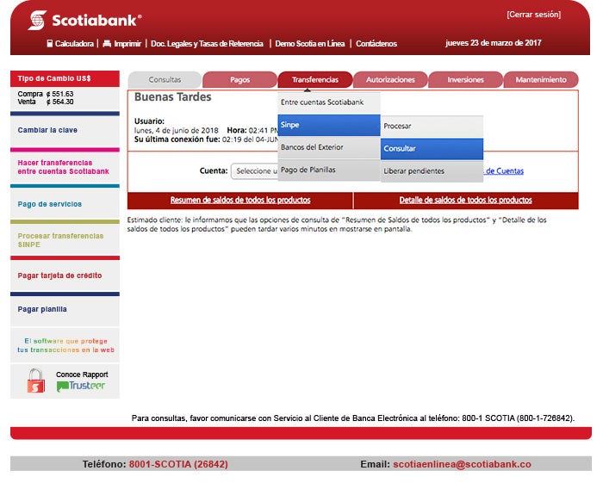Open the Calculadora tool icon
This screenshot has height=483, width=603.
50,43
